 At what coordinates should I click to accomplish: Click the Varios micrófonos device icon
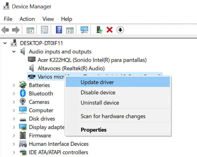point(32,76)
